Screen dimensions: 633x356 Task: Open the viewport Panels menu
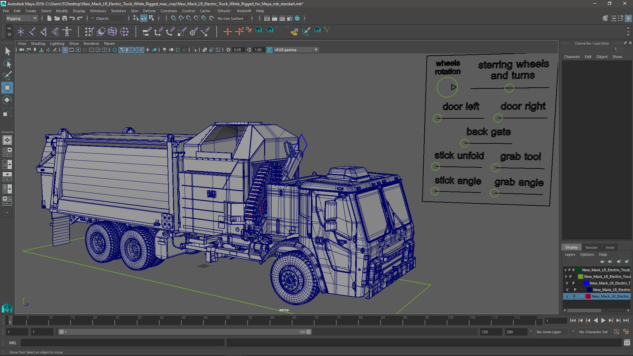(109, 44)
